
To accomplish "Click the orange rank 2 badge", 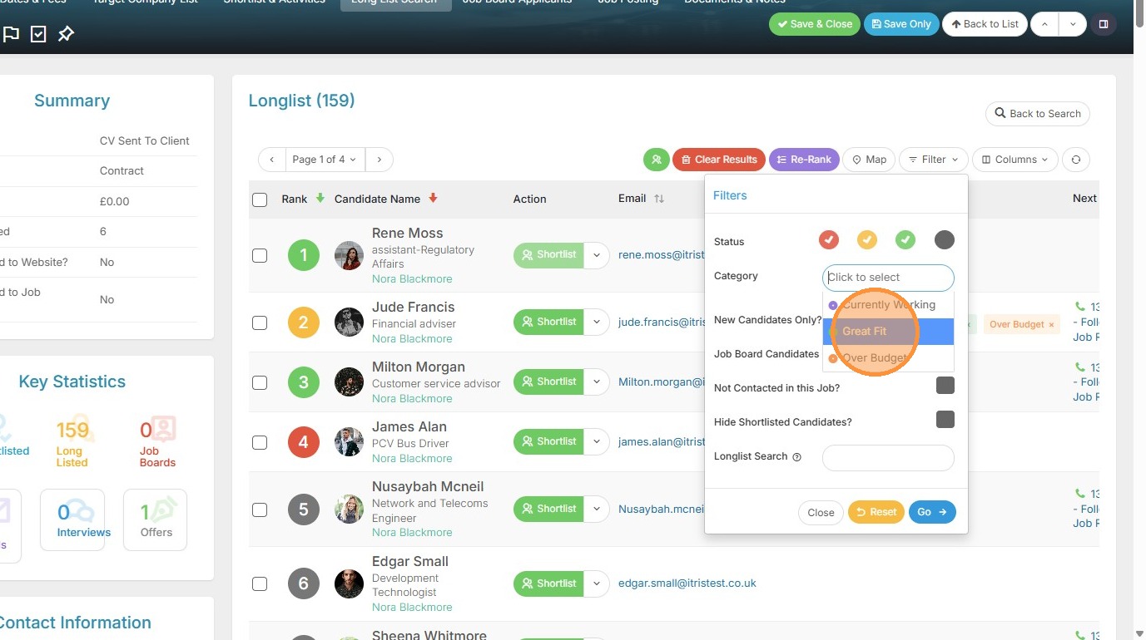I will 304,322.
